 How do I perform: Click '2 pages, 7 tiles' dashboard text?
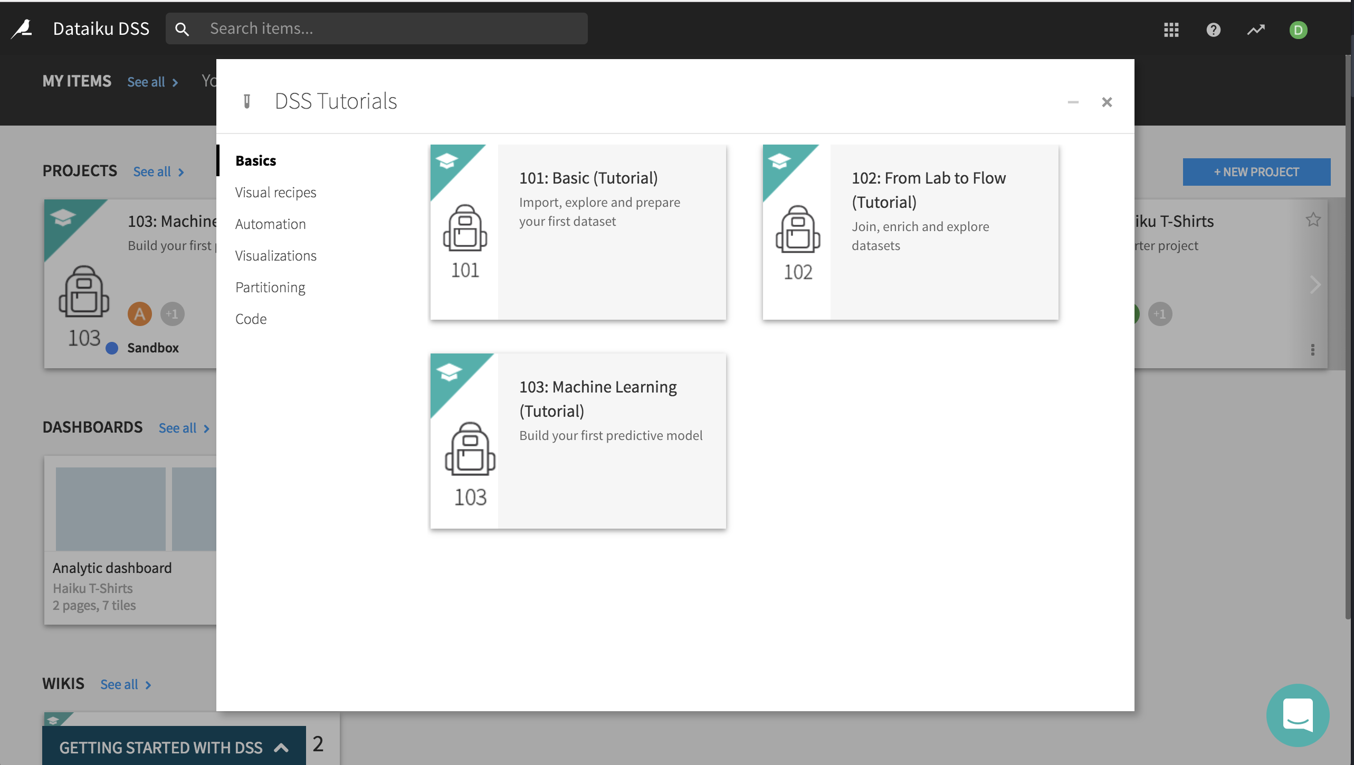pyautogui.click(x=94, y=605)
